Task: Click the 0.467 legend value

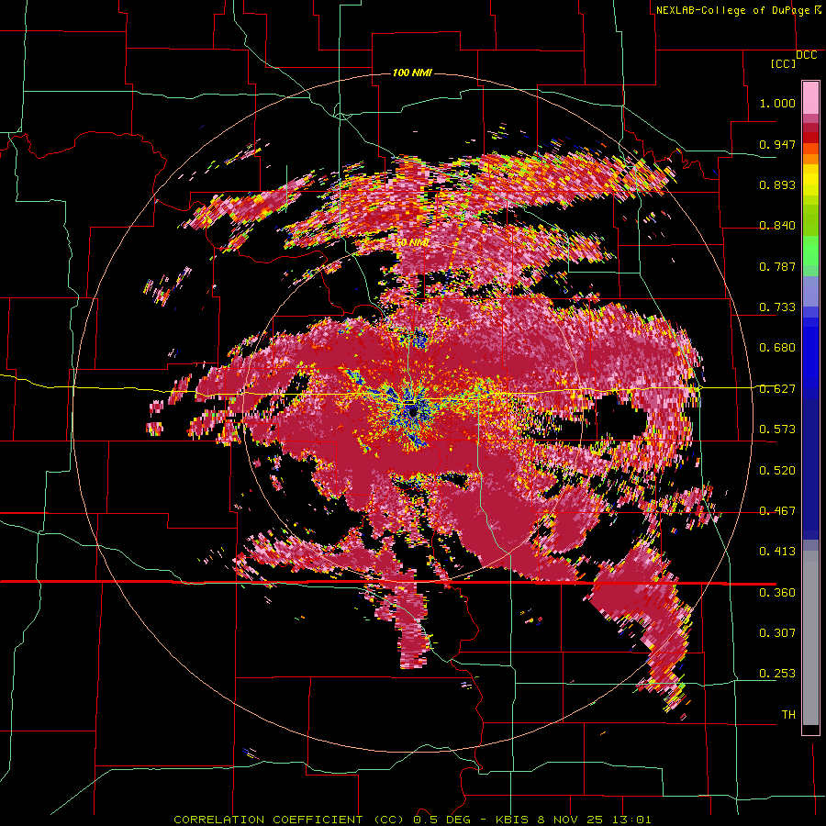Action: coord(777,511)
